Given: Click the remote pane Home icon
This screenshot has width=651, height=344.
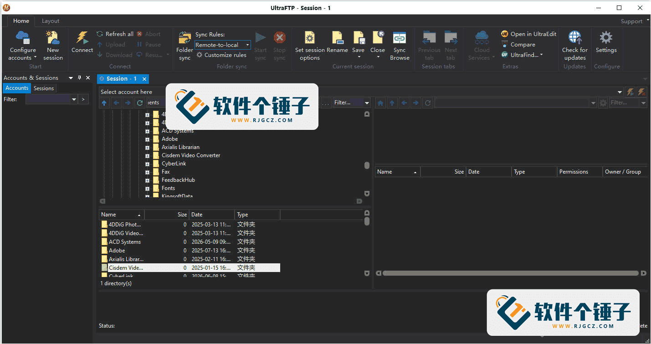Looking at the screenshot, I should coord(380,103).
